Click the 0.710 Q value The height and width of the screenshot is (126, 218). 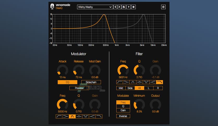[x=79, y=111]
